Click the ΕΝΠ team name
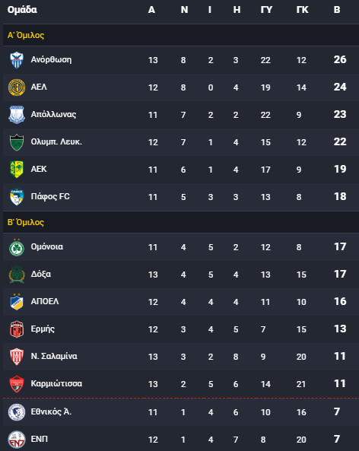Viewport: 359px width, 451px height. click(x=40, y=439)
